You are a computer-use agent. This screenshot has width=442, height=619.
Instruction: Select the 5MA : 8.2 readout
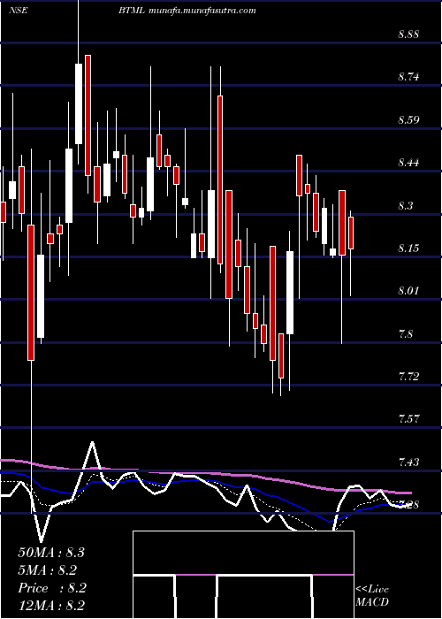[x=47, y=570]
